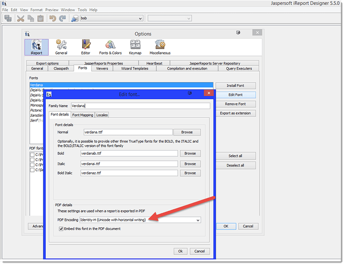Check the first PDF fonts path checkbox

pyautogui.click(x=32, y=155)
